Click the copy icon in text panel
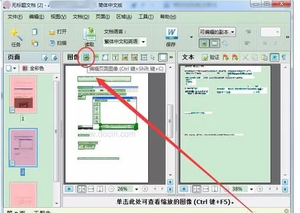 pyautogui.click(x=255, y=57)
